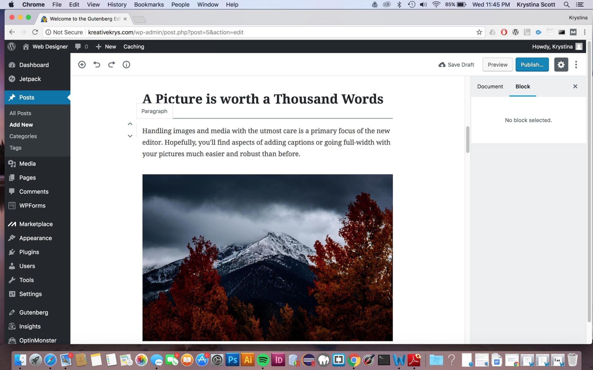Click the Spotlight search magnifier icon
The image size is (593, 370).
[x=566, y=4]
